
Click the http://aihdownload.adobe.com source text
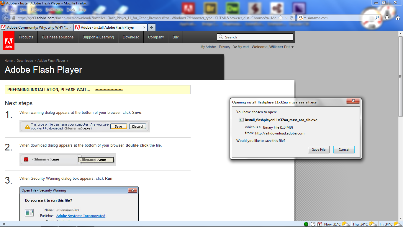[x=280, y=133]
